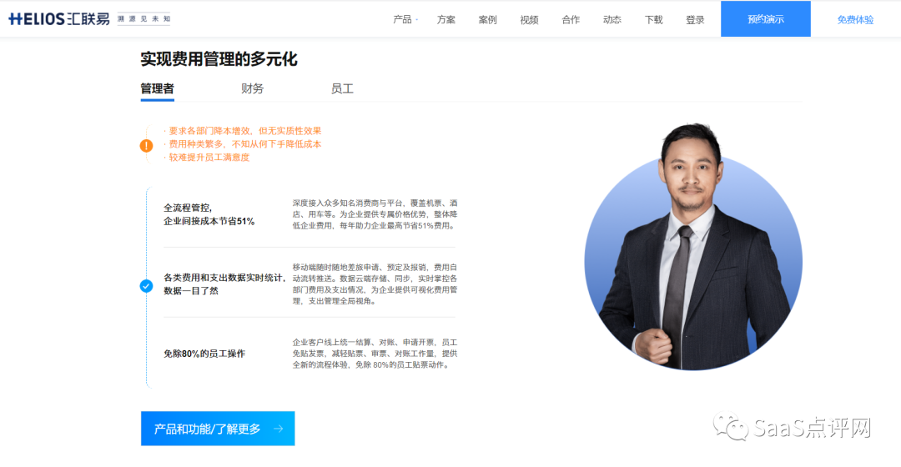Go to 视频 in navigation
This screenshot has height=467, width=901.
(529, 19)
